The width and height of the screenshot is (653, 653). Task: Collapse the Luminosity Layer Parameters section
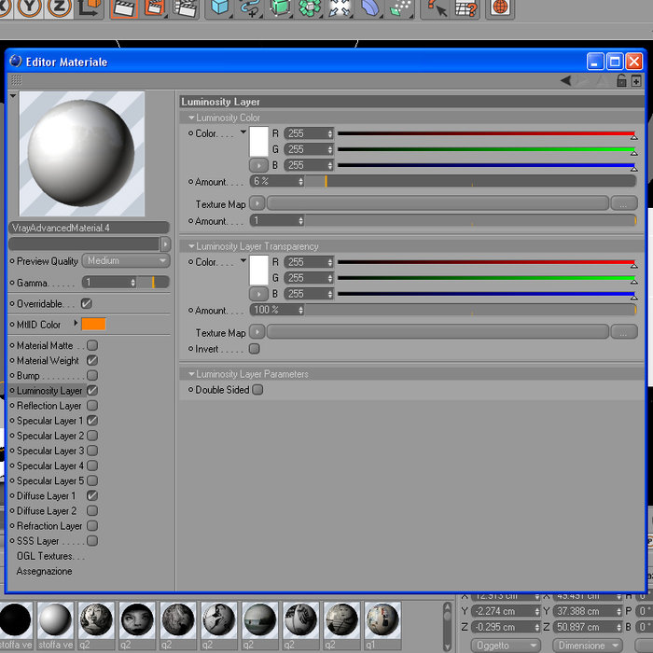tap(191, 374)
